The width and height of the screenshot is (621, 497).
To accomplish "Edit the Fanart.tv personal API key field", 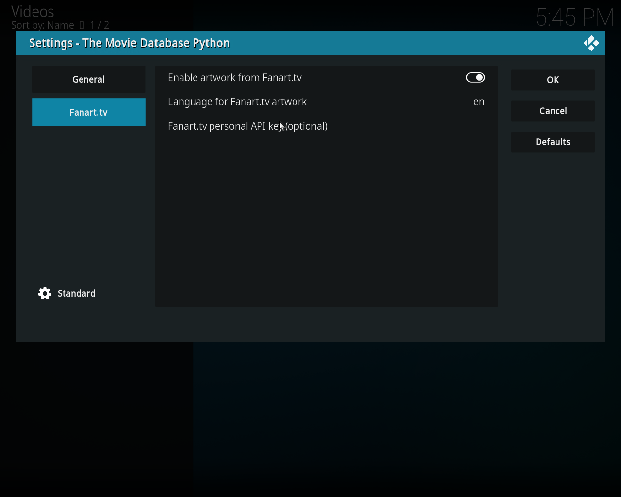I will click(327, 126).
